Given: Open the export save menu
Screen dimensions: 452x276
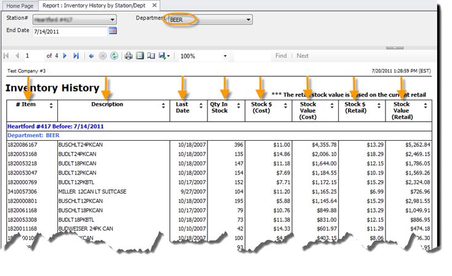Looking at the screenshot, I should point(164,56).
